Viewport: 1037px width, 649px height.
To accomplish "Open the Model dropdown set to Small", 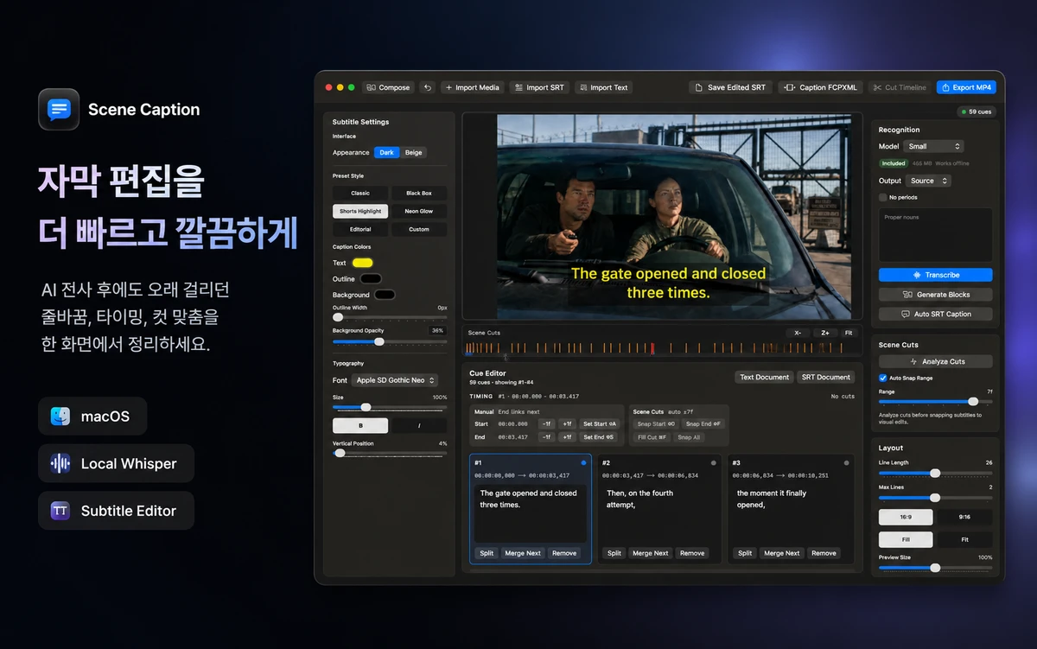I will 933,146.
